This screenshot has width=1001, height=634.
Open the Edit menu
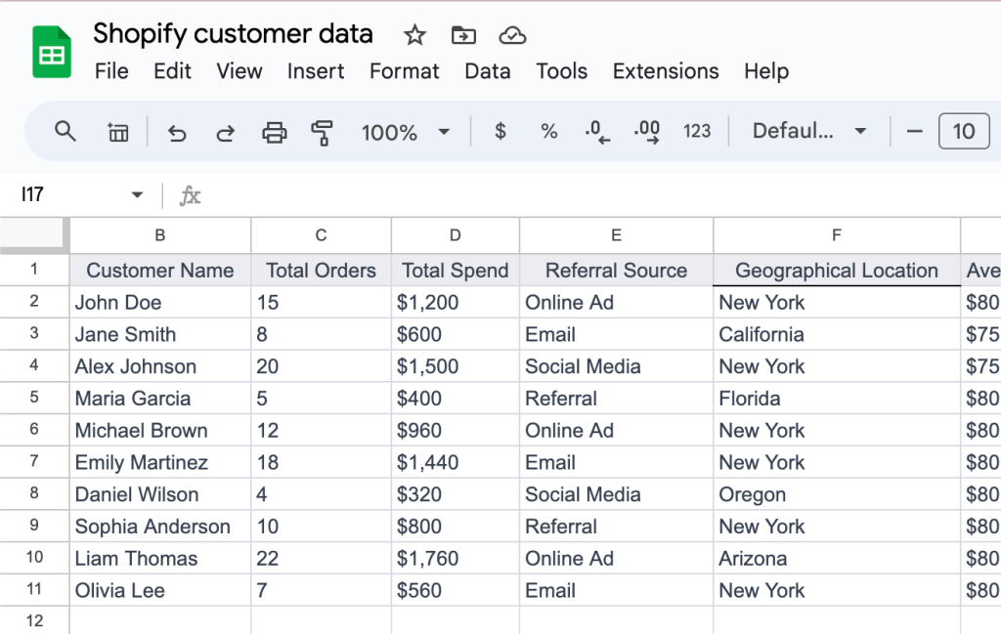pyautogui.click(x=172, y=70)
